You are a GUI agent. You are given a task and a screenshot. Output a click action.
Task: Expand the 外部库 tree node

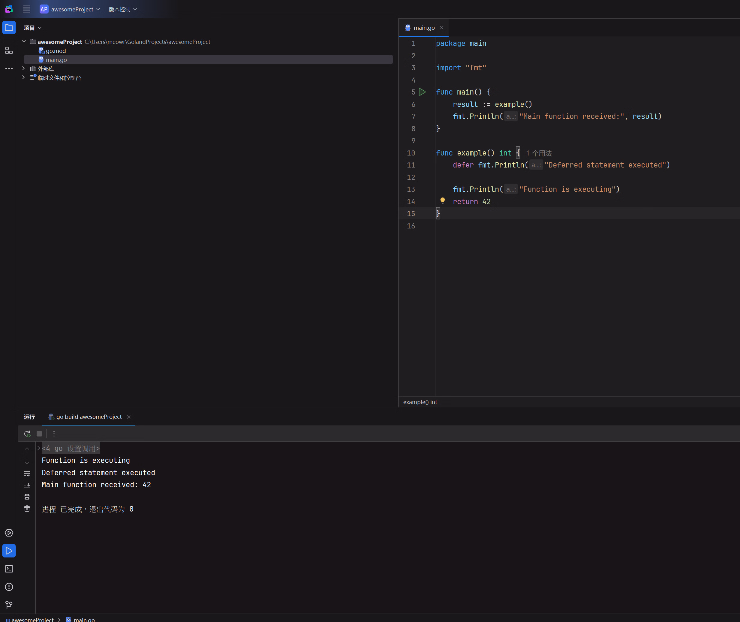pos(24,68)
